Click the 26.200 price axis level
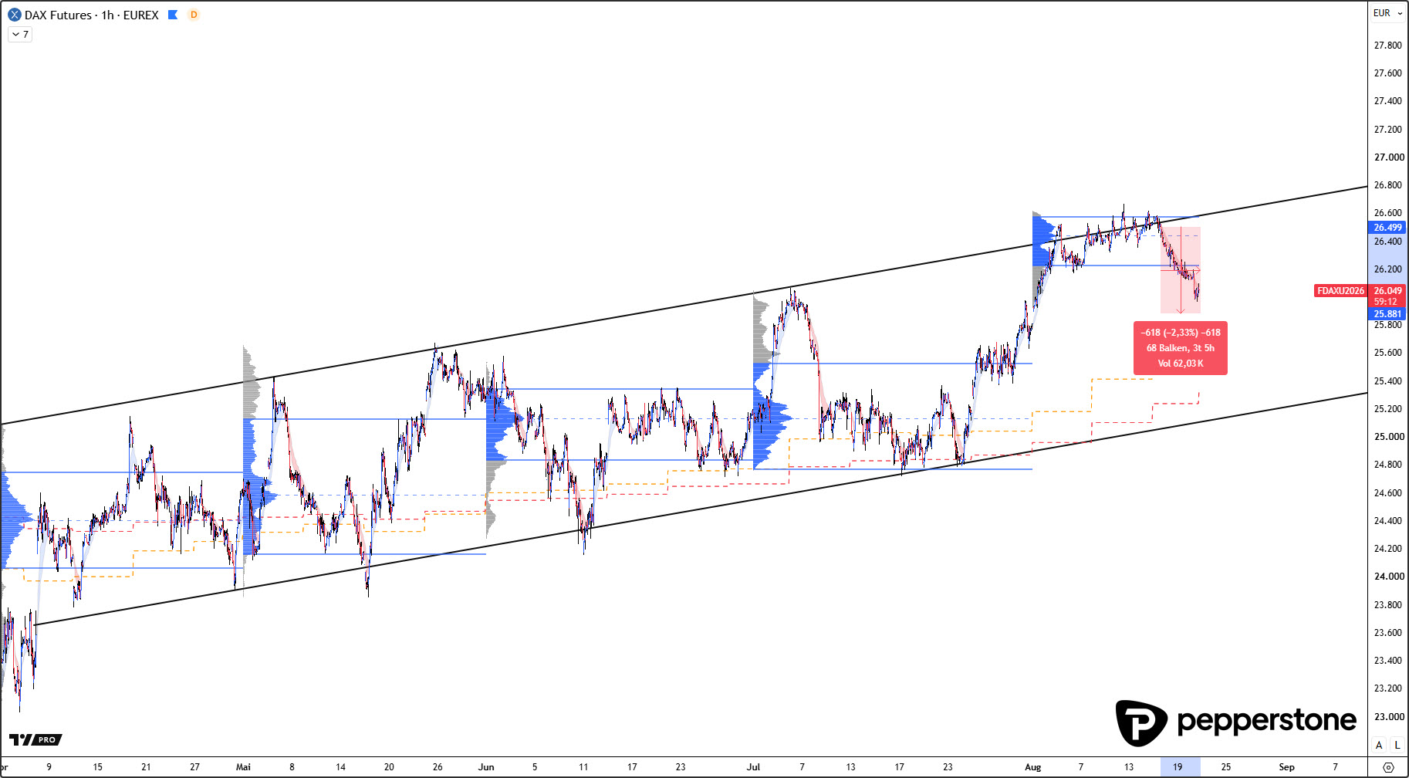 pyautogui.click(x=1387, y=269)
